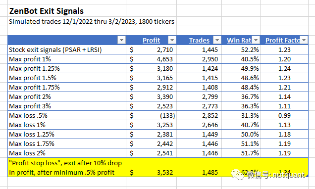Screen dimensions: 315x189
Task: Select profit value 3,180
Action: coord(165,69)
